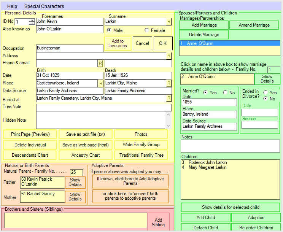This screenshot has width=283, height=232.
Task: Open the Descendants Chart
Action: point(30,155)
